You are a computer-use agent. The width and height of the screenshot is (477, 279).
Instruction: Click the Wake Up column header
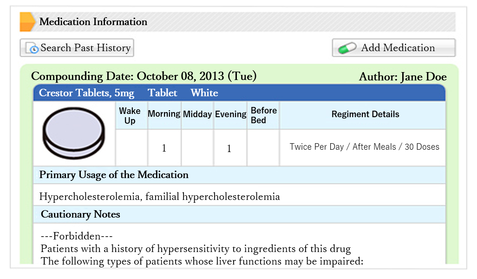tap(131, 115)
